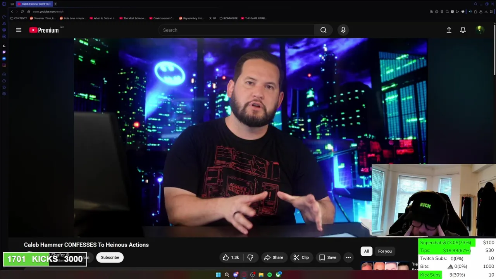Image resolution: width=496 pixels, height=279 pixels.
Task: Open the browser downloads icon
Action: (486, 12)
